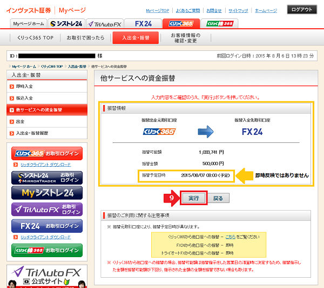This screenshot has height=288, width=324.
Task: Select 出金 in the sidebar
Action: [47, 121]
